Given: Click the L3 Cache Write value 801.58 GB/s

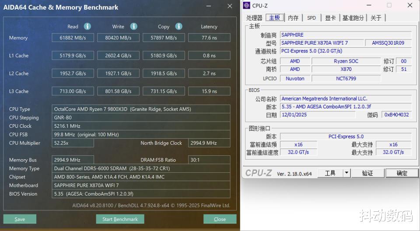Looking at the screenshot, I should (x=118, y=91).
